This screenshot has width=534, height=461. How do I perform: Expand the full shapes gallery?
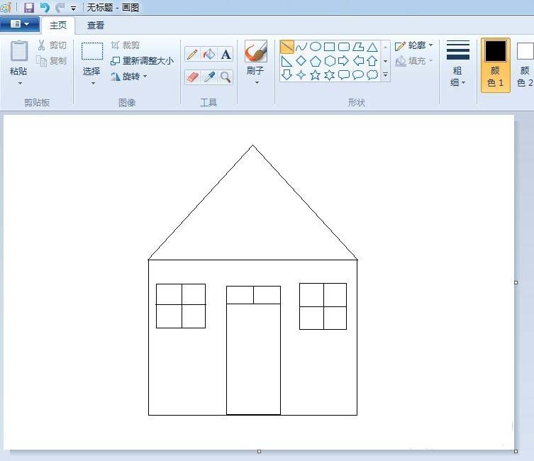(386, 74)
